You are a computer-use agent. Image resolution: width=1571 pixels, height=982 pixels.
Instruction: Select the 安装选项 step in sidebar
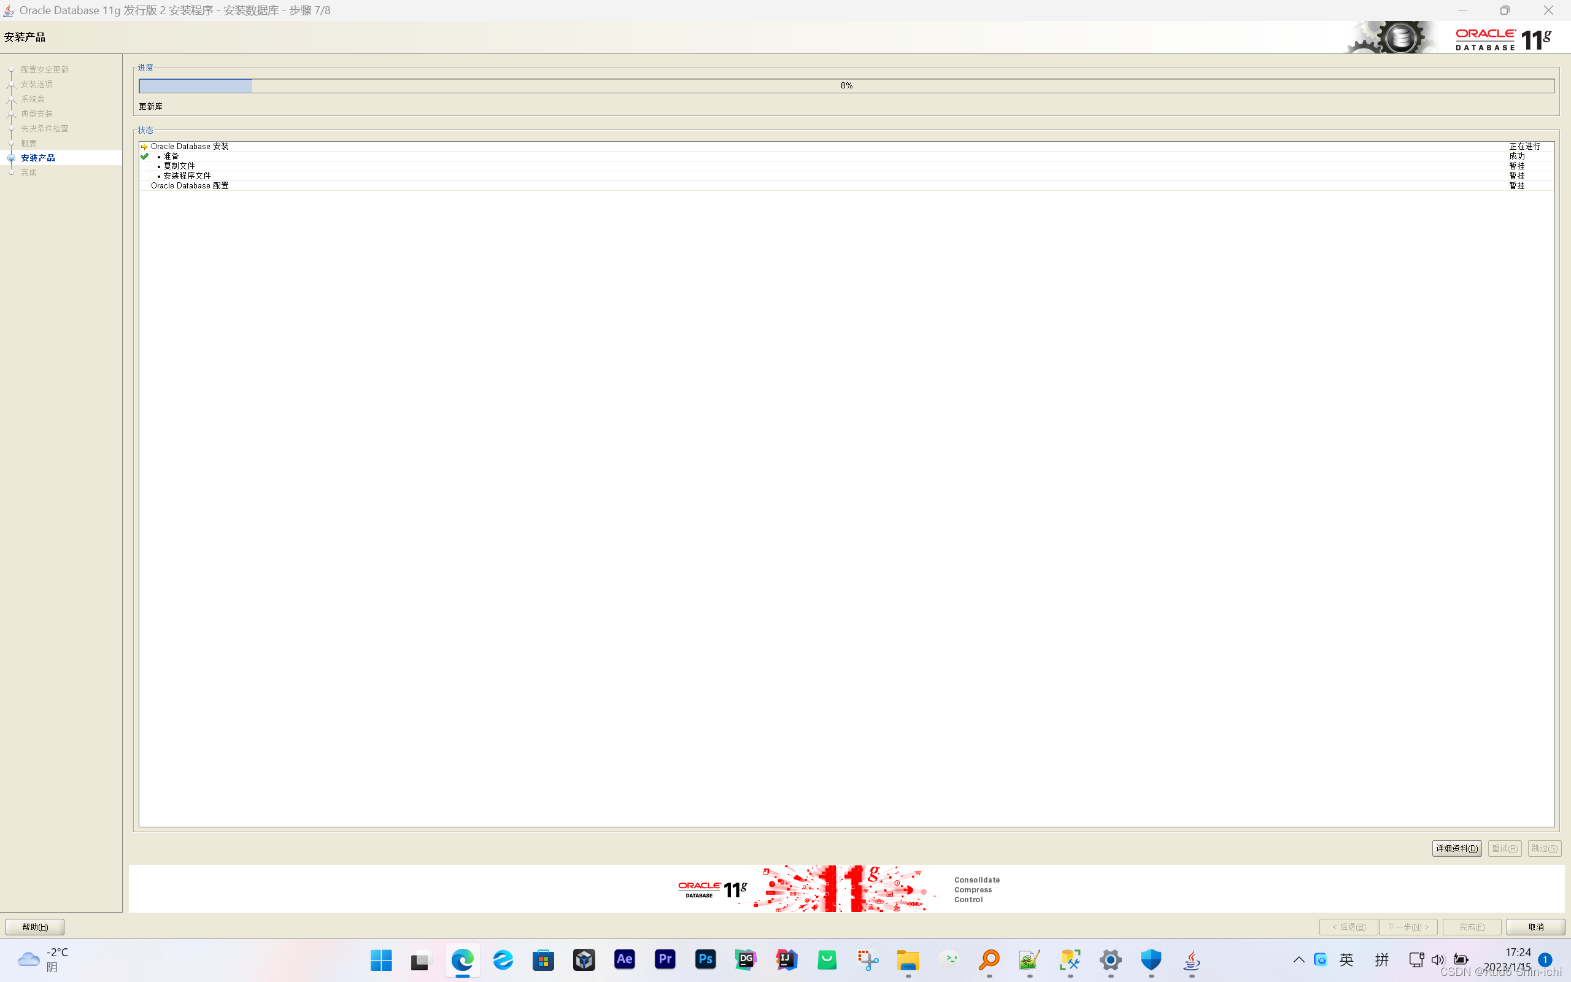tap(36, 85)
